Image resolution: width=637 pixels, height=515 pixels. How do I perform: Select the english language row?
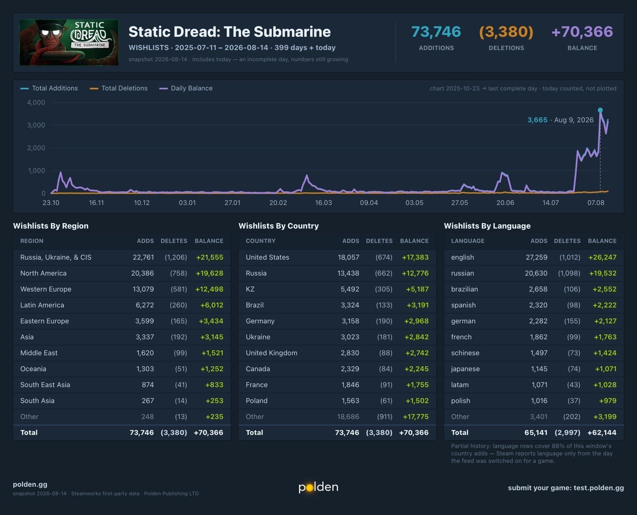534,257
